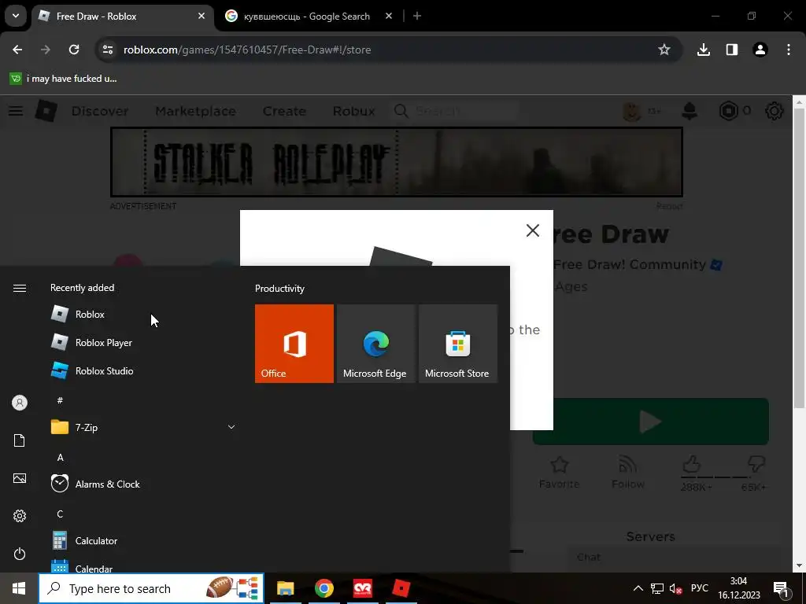Open Chrome downloads

tap(704, 50)
